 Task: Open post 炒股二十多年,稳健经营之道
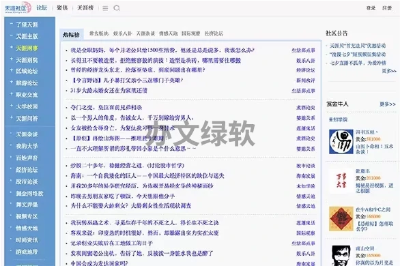(x=127, y=166)
